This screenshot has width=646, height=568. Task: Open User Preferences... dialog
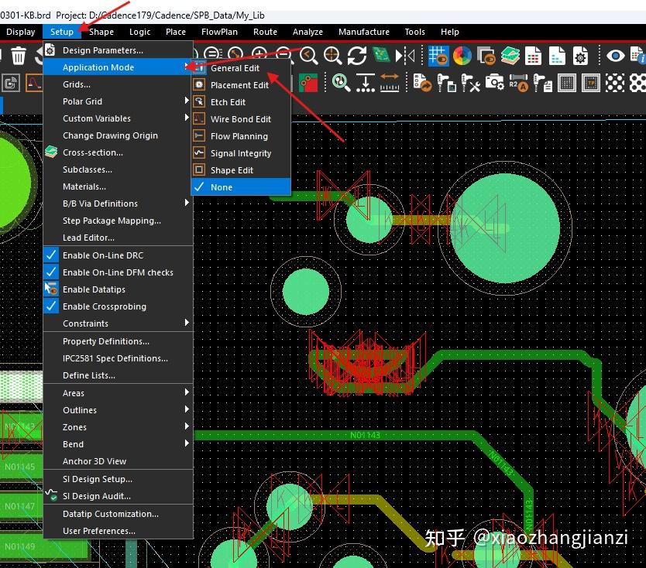click(118, 531)
